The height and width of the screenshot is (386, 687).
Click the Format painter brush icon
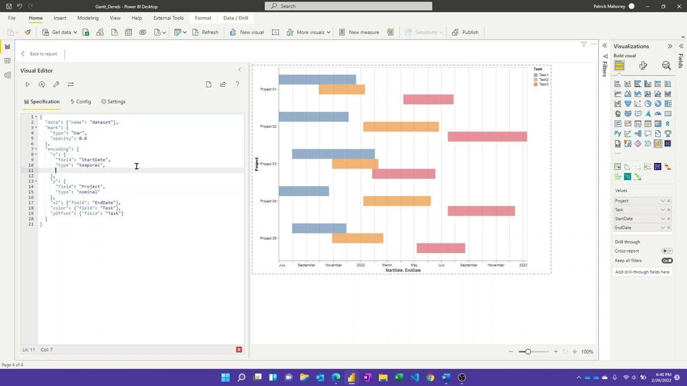pos(27,32)
